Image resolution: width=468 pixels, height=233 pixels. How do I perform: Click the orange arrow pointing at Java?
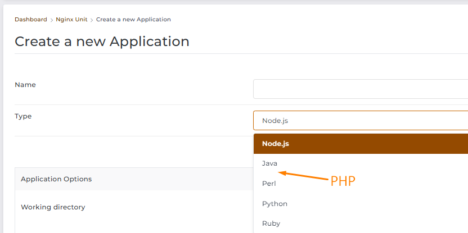click(x=303, y=176)
